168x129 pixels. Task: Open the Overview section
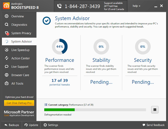click(19, 16)
